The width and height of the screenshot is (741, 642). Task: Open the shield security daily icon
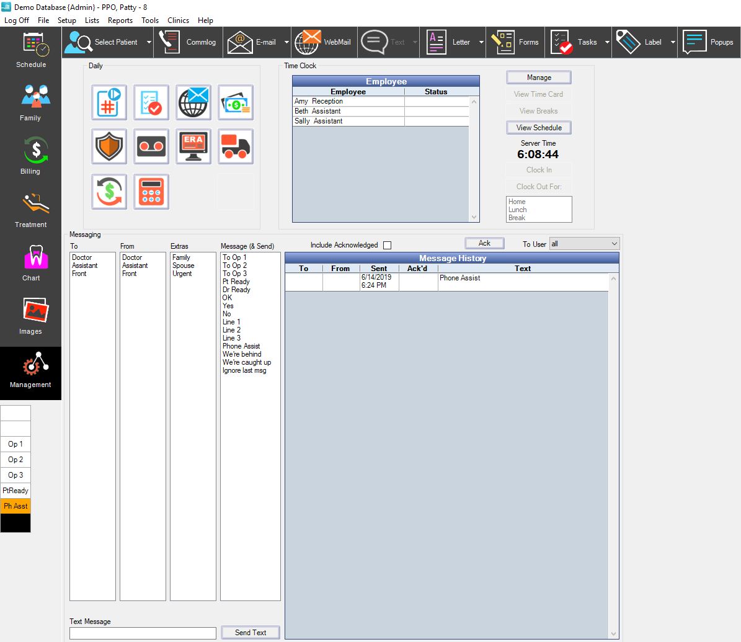click(x=109, y=146)
